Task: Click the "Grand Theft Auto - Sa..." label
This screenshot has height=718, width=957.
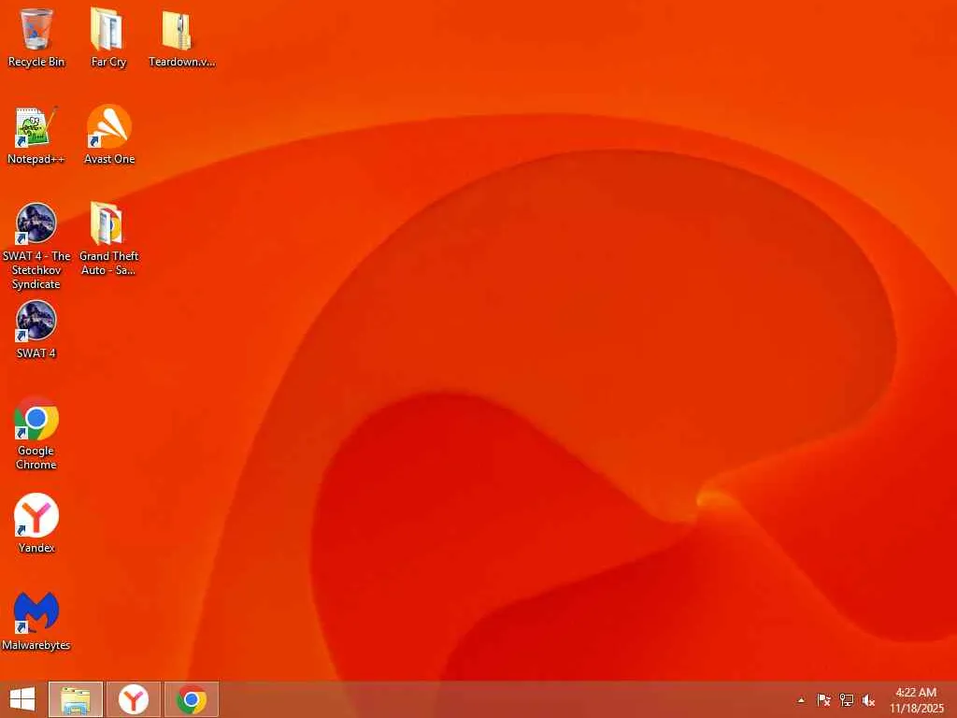Action: [108, 263]
